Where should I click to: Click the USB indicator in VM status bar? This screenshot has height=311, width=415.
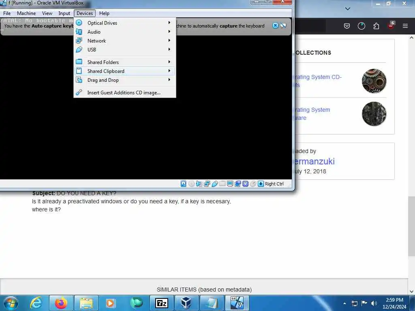click(215, 184)
